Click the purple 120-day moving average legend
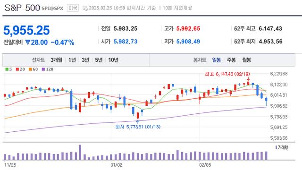Image resolution: width=302 pixels, height=170 pixels. click(x=48, y=69)
